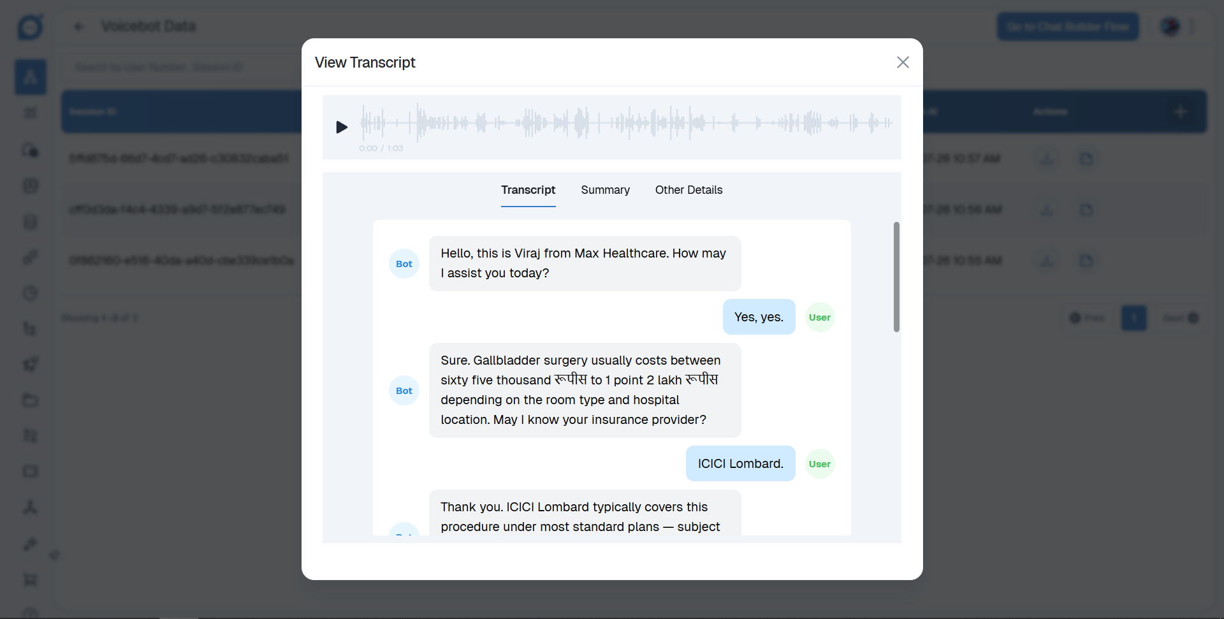This screenshot has width=1224, height=619.
Task: Open the Other Details tab
Action: tap(688, 190)
